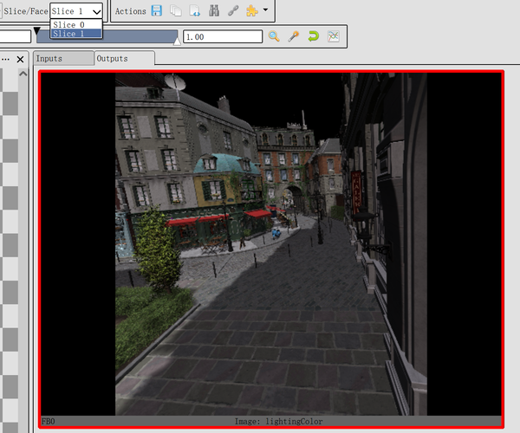Toggle the histogram chart icon
The height and width of the screenshot is (433, 520).
334,36
